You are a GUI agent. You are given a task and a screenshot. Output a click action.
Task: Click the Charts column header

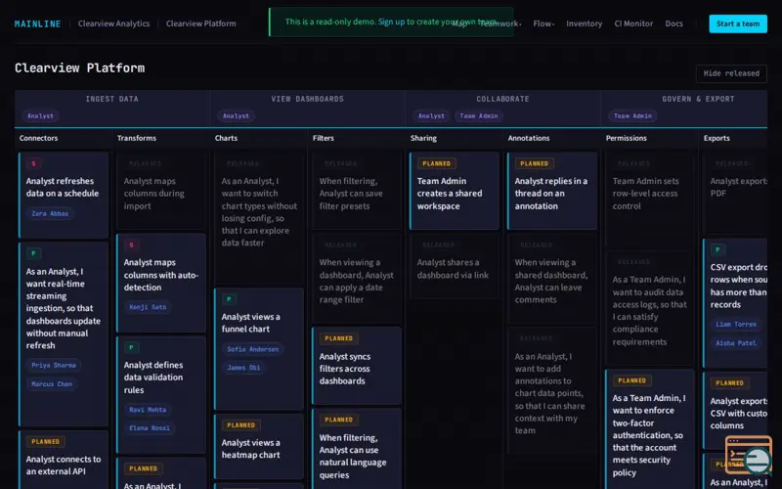point(226,138)
